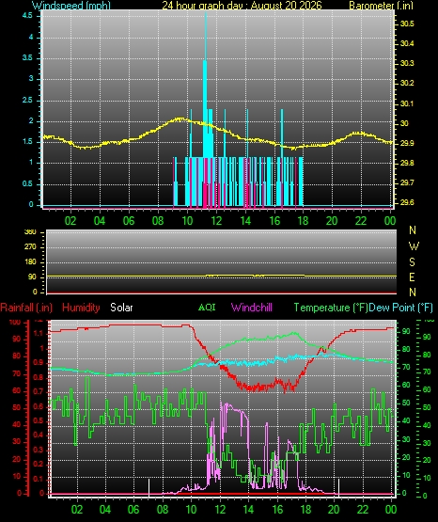Click hour 08 under the bottom temperature chart
The height and width of the screenshot is (522, 438).
tap(163, 510)
